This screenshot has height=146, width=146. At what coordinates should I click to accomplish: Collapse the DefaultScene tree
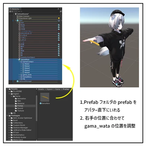click(14, 14)
